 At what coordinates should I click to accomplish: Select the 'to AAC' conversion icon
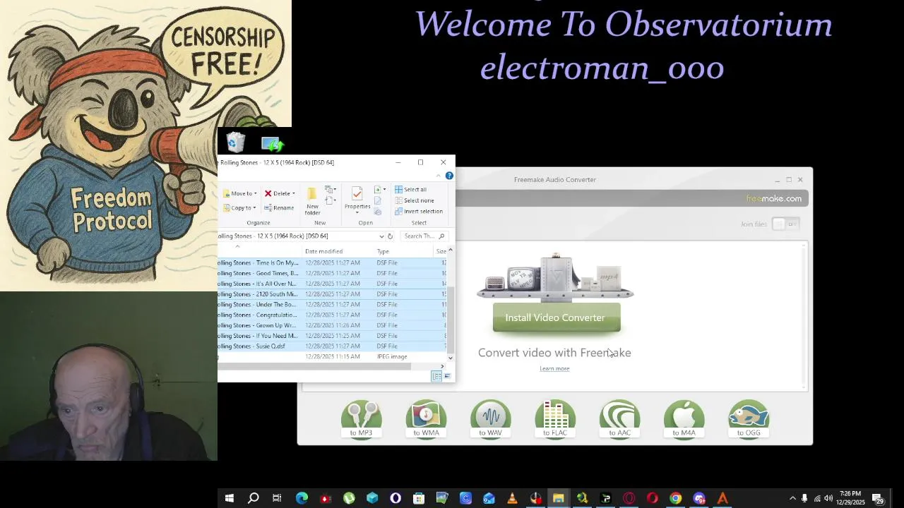click(x=619, y=419)
